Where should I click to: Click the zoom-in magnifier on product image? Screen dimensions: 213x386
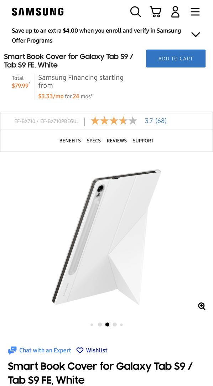202,306
